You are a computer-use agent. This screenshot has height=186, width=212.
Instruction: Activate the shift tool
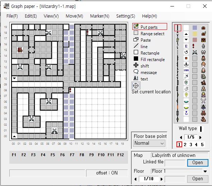point(141,66)
